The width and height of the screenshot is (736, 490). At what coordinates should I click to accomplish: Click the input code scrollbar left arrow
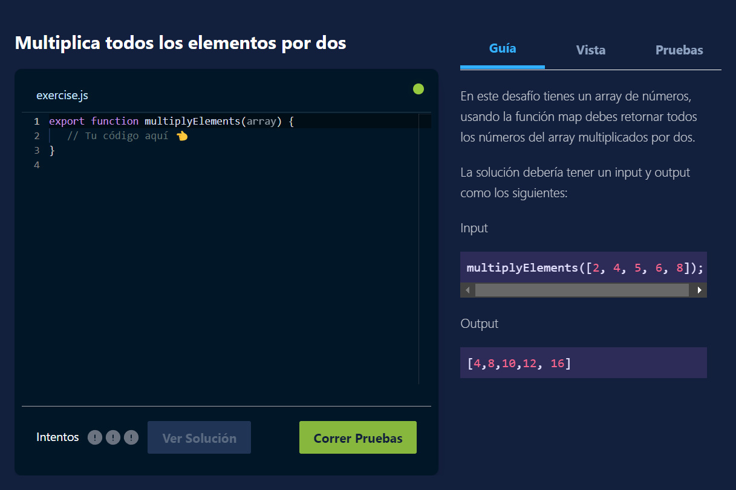467,290
